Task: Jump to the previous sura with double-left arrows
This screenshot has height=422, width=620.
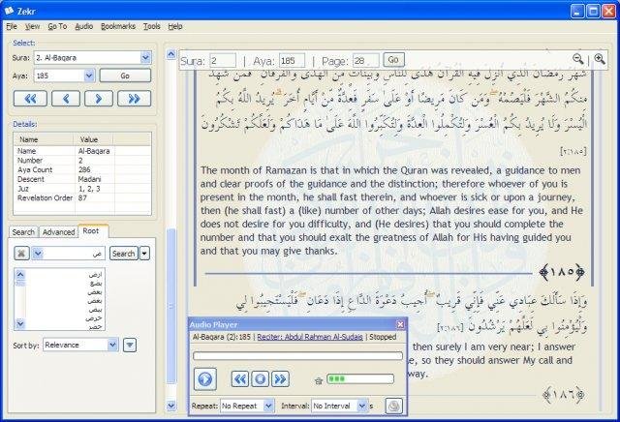Action: 30,99
